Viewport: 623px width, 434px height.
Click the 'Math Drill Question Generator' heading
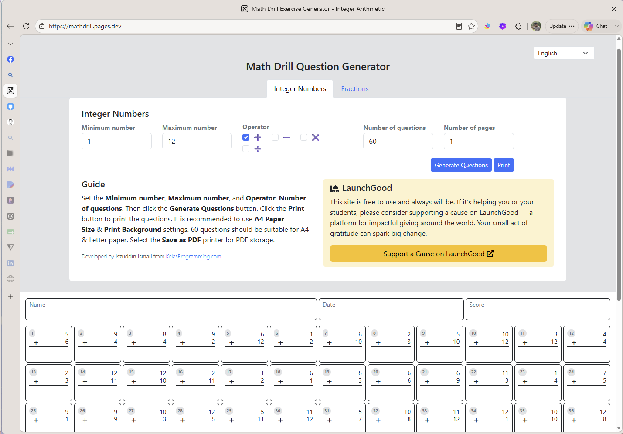tap(318, 67)
